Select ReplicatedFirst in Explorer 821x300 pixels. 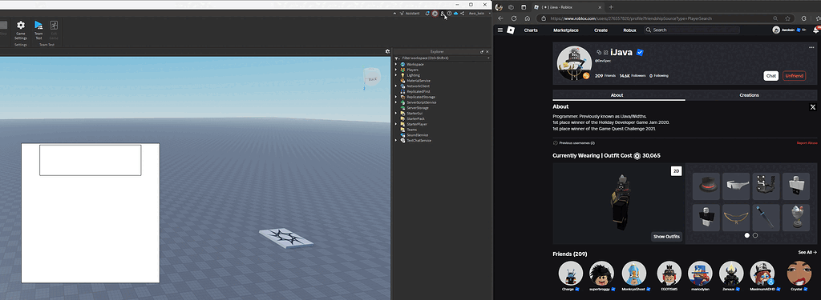[x=418, y=91]
